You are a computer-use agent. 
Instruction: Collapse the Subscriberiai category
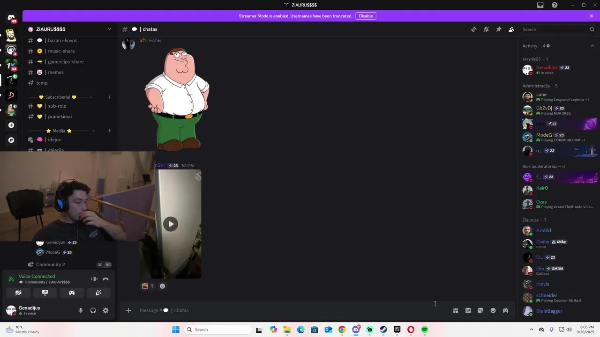(60, 97)
